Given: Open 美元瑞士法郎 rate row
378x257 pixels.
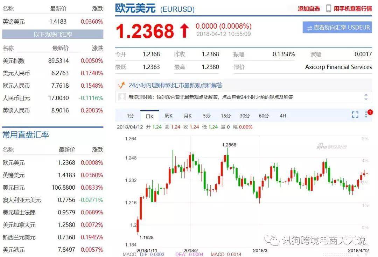Looking at the screenshot, I should click(53, 213).
